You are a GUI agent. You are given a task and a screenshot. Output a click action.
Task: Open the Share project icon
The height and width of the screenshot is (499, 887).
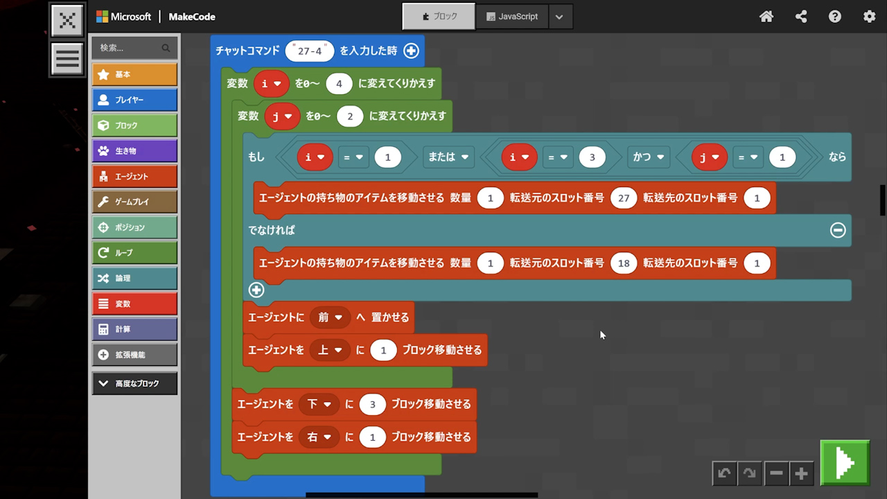coord(801,17)
